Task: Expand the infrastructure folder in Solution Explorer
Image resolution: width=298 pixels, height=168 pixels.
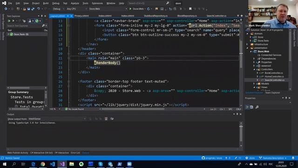Action: point(247,44)
